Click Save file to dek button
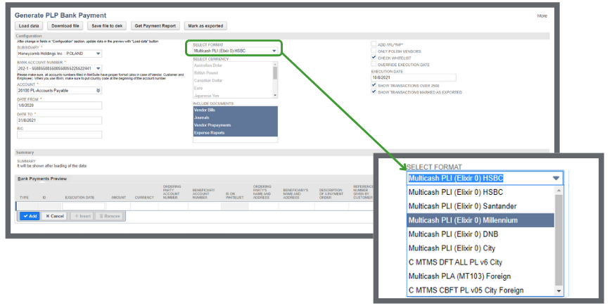This screenshot has height=306, width=612. (107, 26)
